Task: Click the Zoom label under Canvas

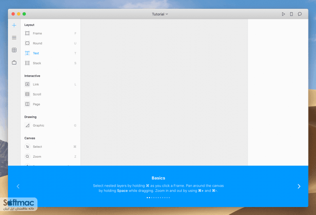Action: (37, 156)
